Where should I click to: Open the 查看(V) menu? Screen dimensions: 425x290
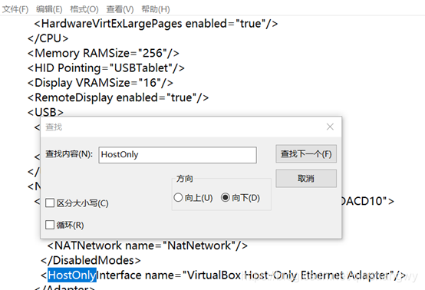click(120, 9)
